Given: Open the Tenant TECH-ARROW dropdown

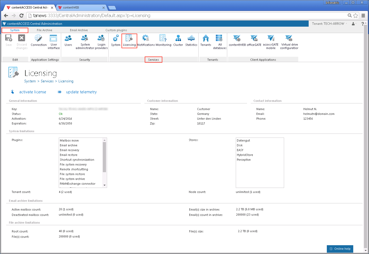Looking at the screenshot, I should tap(329, 24).
